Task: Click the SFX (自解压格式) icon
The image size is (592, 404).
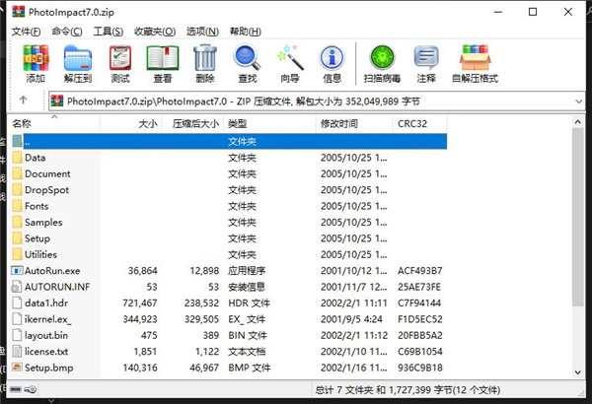Action: click(x=475, y=58)
